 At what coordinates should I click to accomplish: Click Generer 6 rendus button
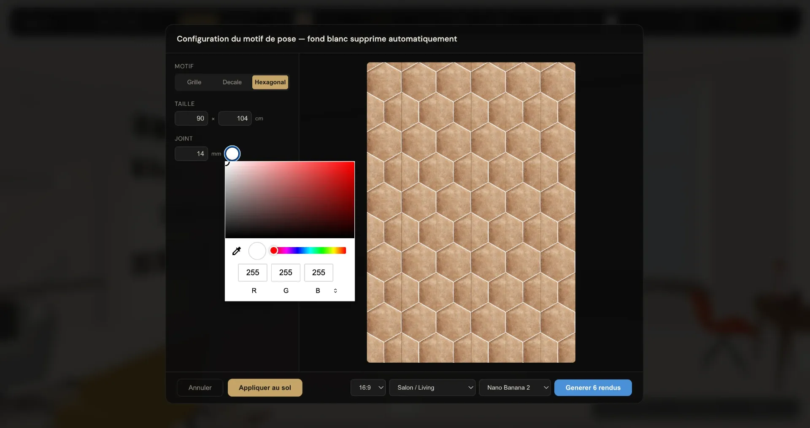593,388
